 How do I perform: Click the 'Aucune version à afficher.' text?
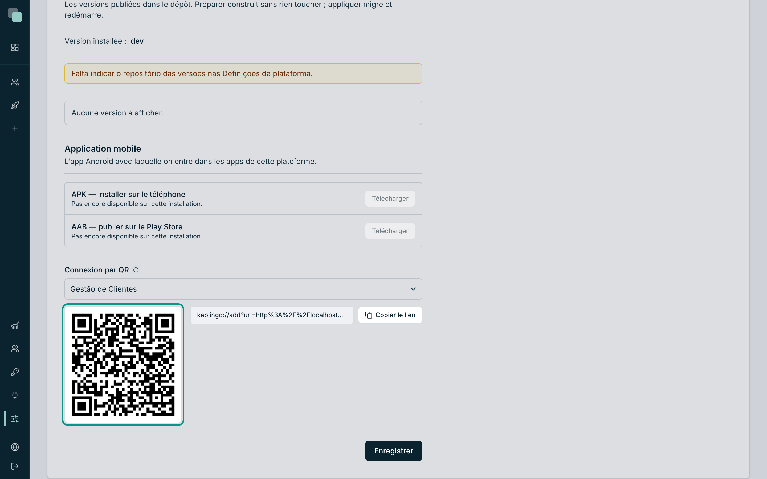coord(117,113)
